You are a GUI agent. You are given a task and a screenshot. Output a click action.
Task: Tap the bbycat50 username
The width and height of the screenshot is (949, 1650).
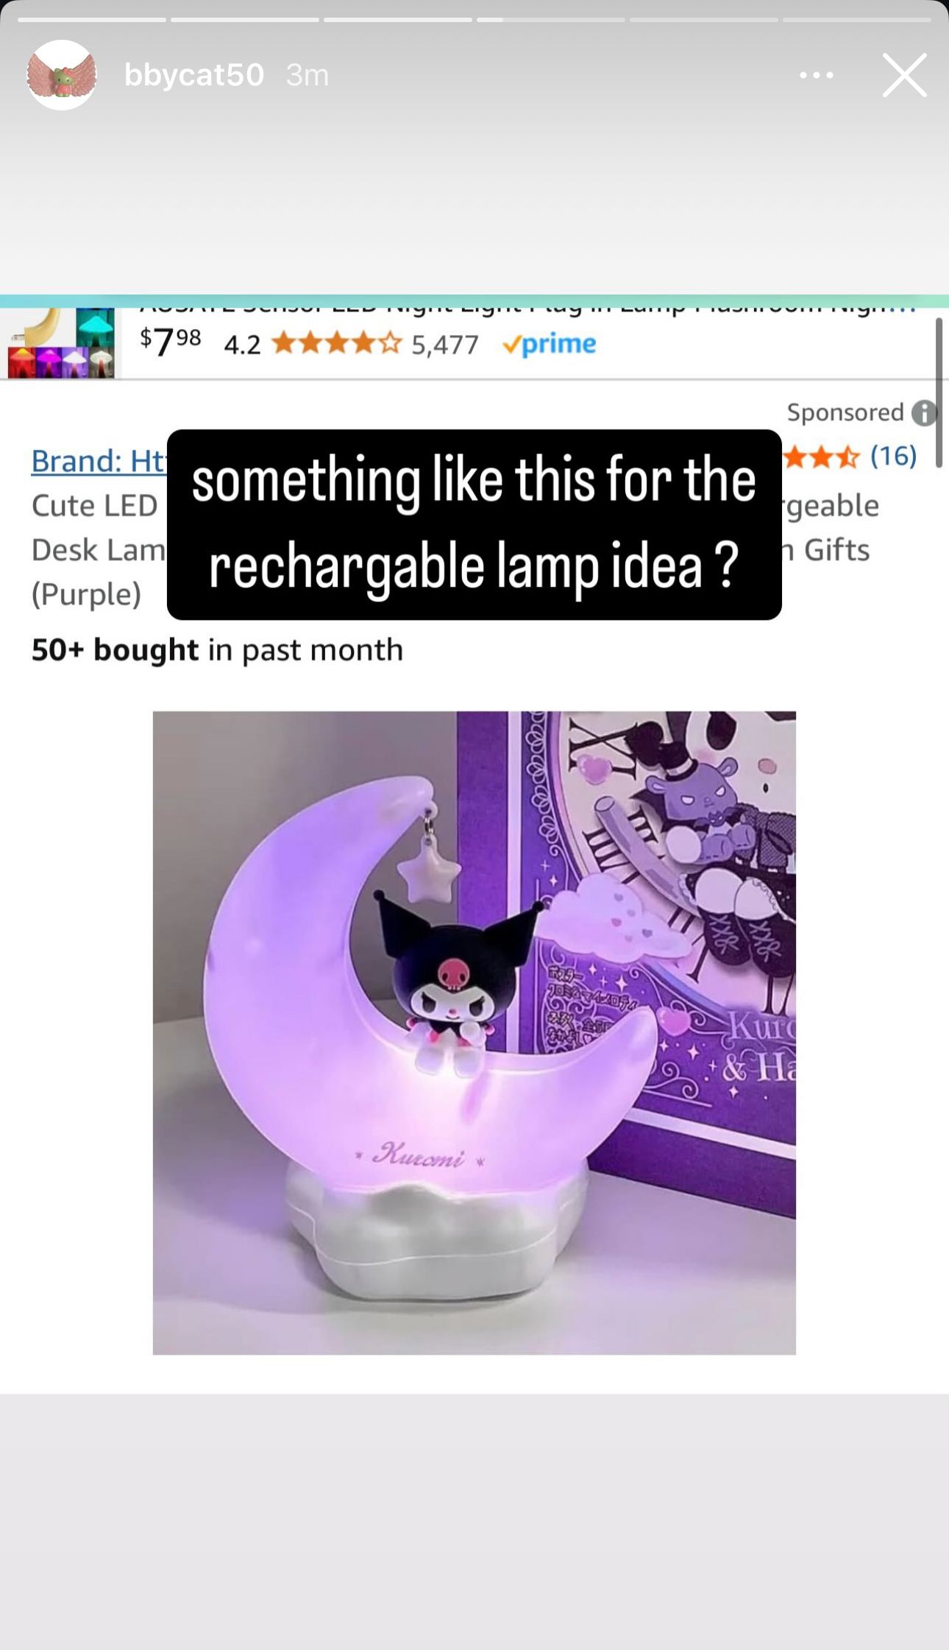click(194, 75)
